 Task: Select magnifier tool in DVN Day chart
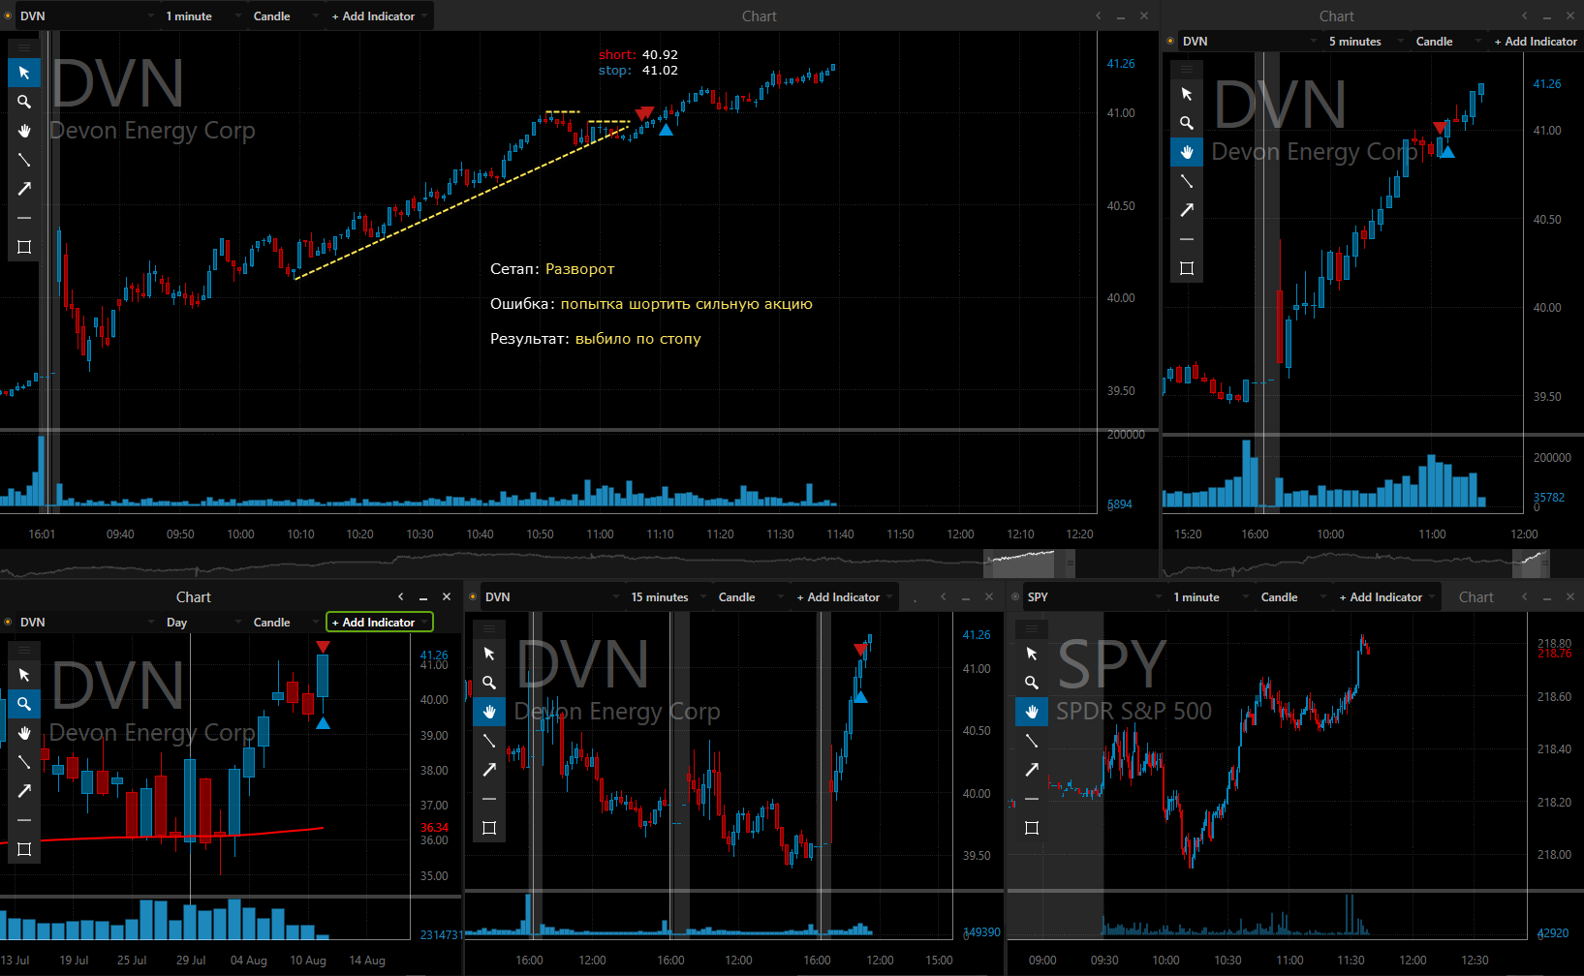pyautogui.click(x=24, y=704)
